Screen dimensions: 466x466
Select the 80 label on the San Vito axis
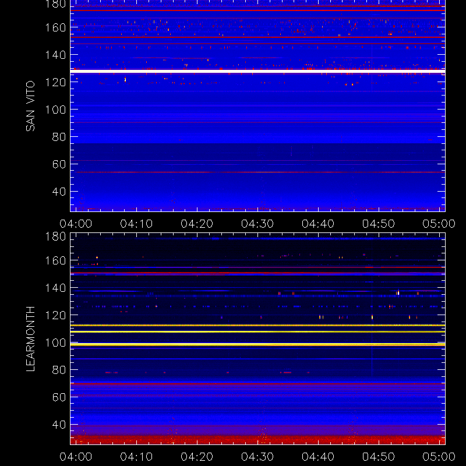click(59, 137)
